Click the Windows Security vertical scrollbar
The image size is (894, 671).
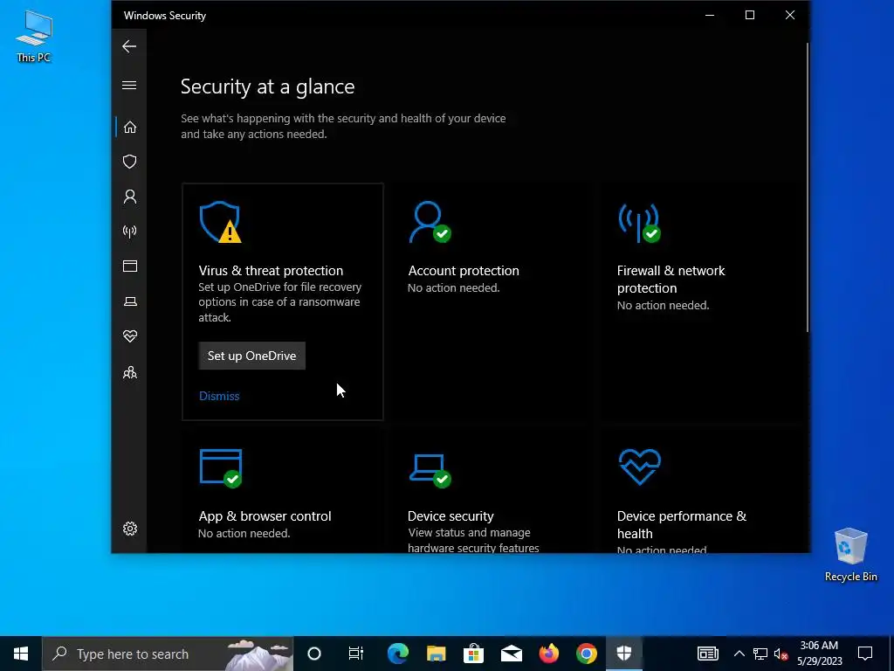pyautogui.click(x=807, y=188)
